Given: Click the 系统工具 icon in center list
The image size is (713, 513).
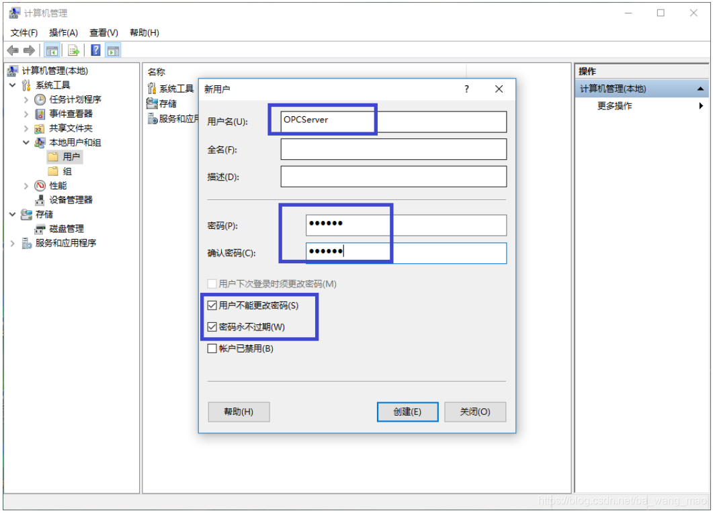Looking at the screenshot, I should 152,89.
